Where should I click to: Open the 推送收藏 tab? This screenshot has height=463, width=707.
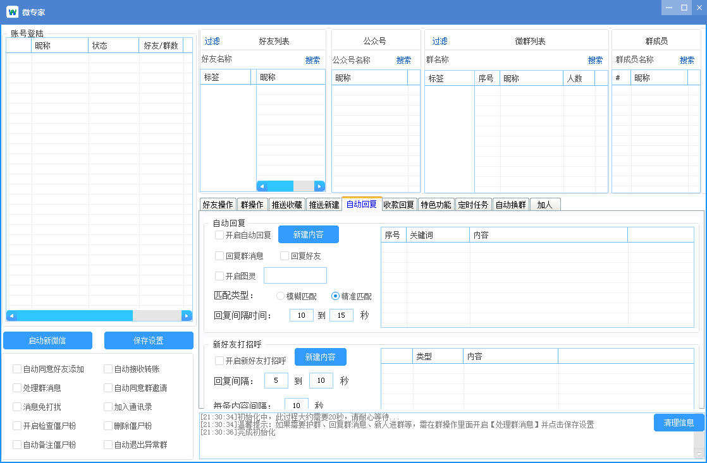[286, 205]
